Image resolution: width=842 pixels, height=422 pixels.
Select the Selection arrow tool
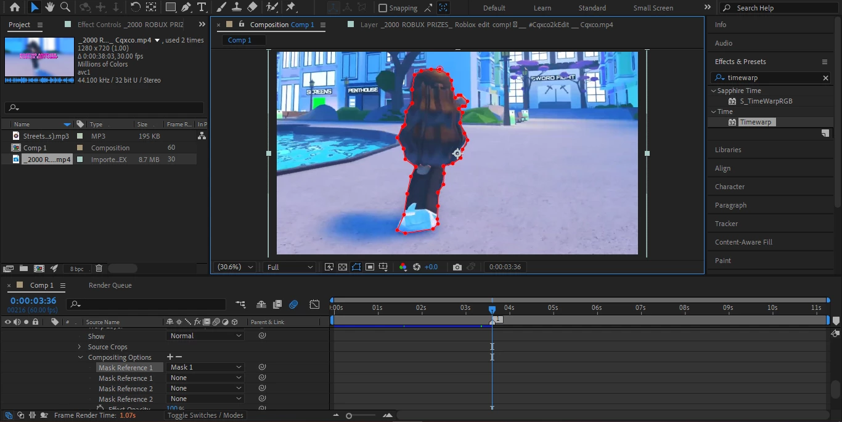pyautogui.click(x=35, y=7)
